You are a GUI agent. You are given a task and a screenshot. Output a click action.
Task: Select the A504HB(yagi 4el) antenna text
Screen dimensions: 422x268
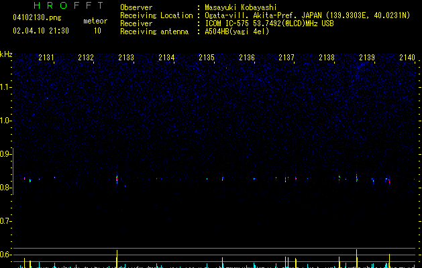(x=237, y=31)
